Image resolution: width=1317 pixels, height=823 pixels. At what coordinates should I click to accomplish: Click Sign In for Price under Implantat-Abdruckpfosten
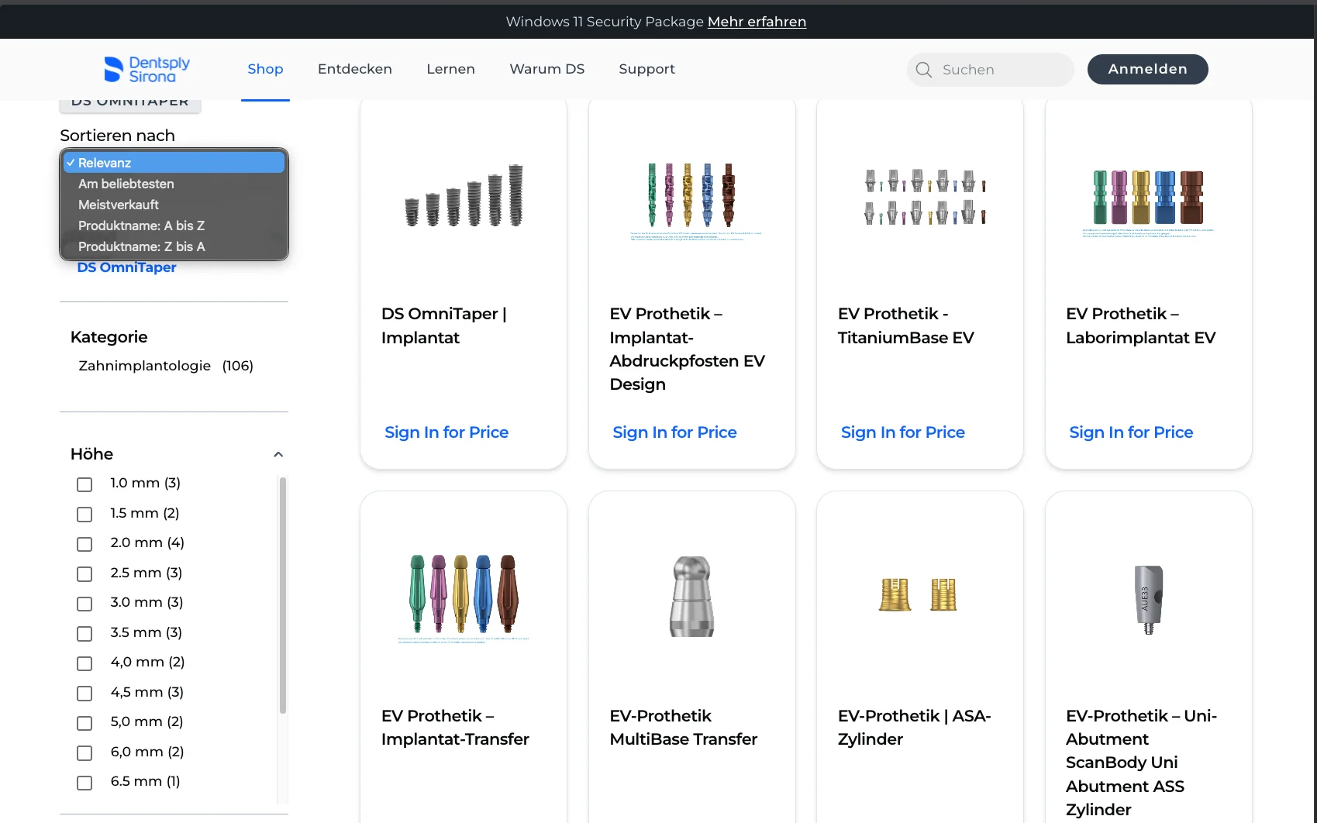(674, 432)
